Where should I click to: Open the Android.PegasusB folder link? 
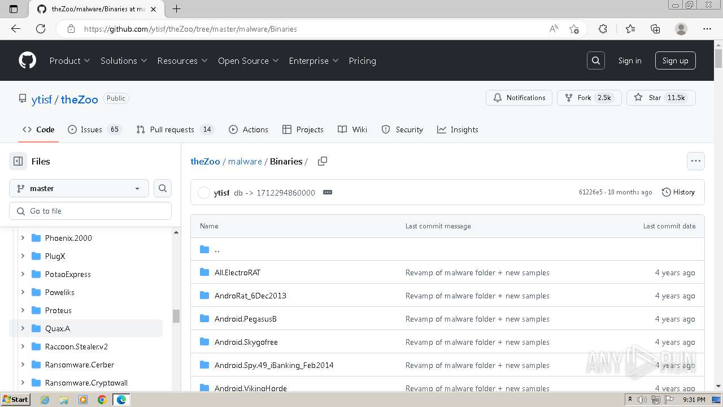coord(246,319)
